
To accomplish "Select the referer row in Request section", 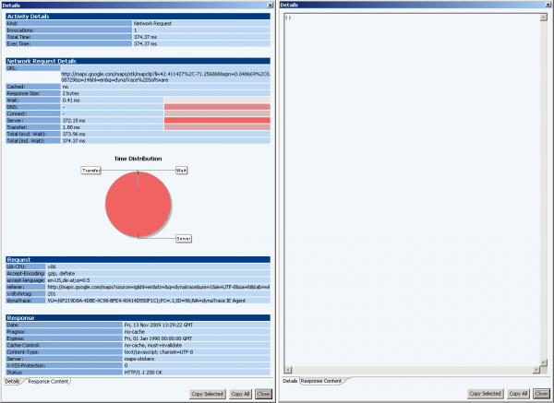I will pos(138,287).
